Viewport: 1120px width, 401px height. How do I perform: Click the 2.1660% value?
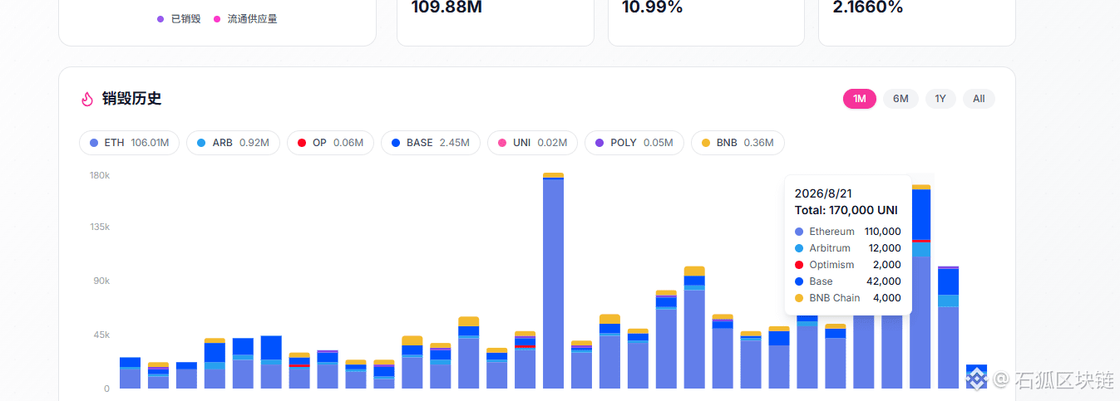[x=868, y=7]
